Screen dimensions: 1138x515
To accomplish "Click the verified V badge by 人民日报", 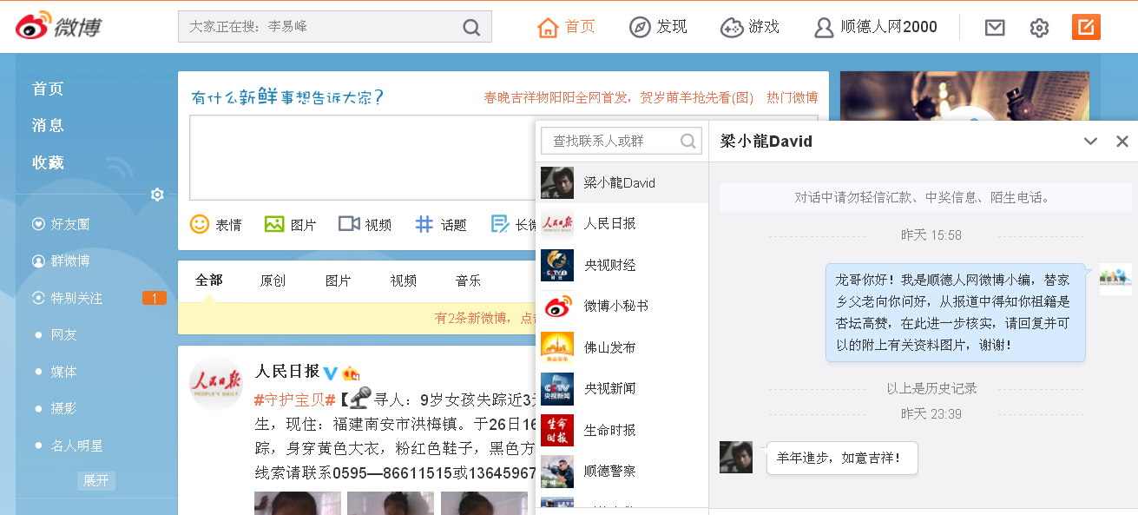I will (331, 372).
